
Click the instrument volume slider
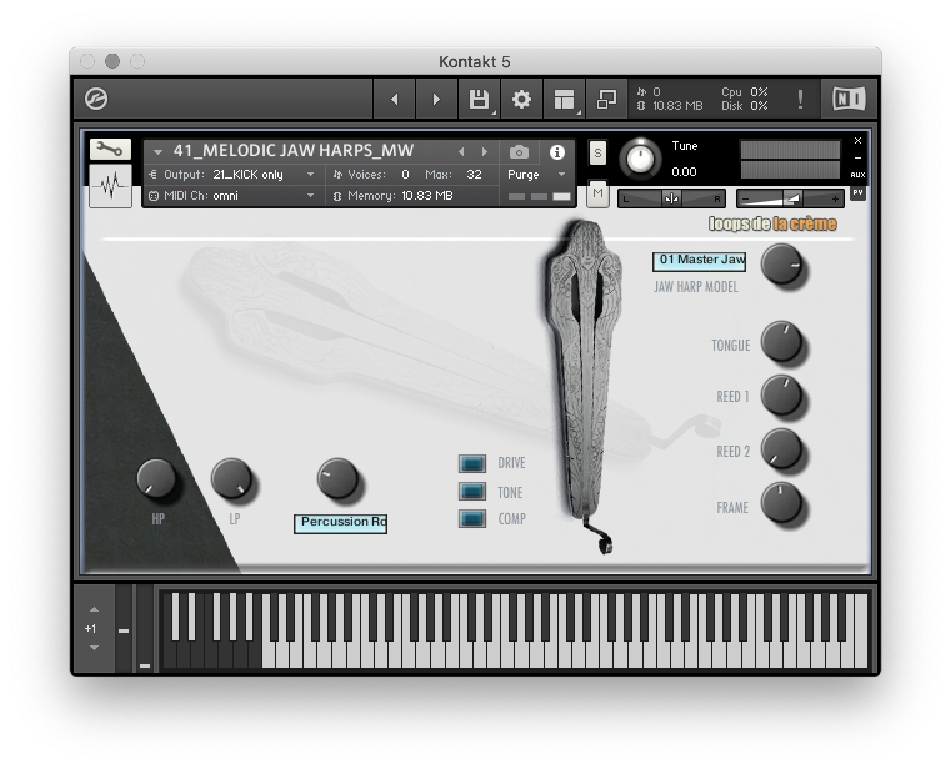(790, 199)
